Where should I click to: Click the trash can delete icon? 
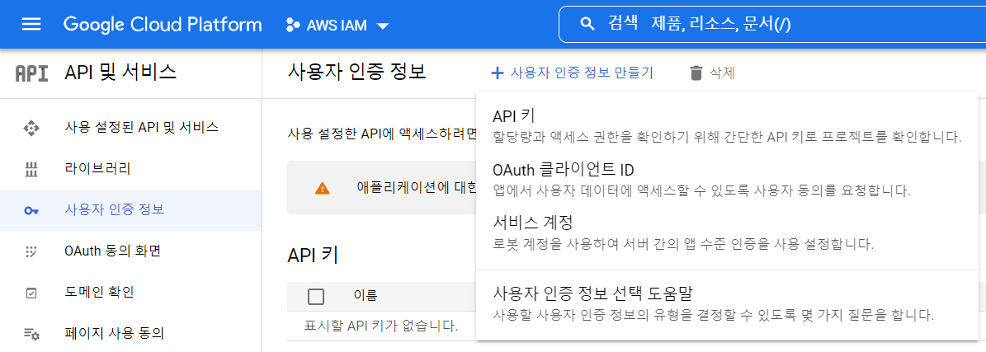tap(696, 73)
